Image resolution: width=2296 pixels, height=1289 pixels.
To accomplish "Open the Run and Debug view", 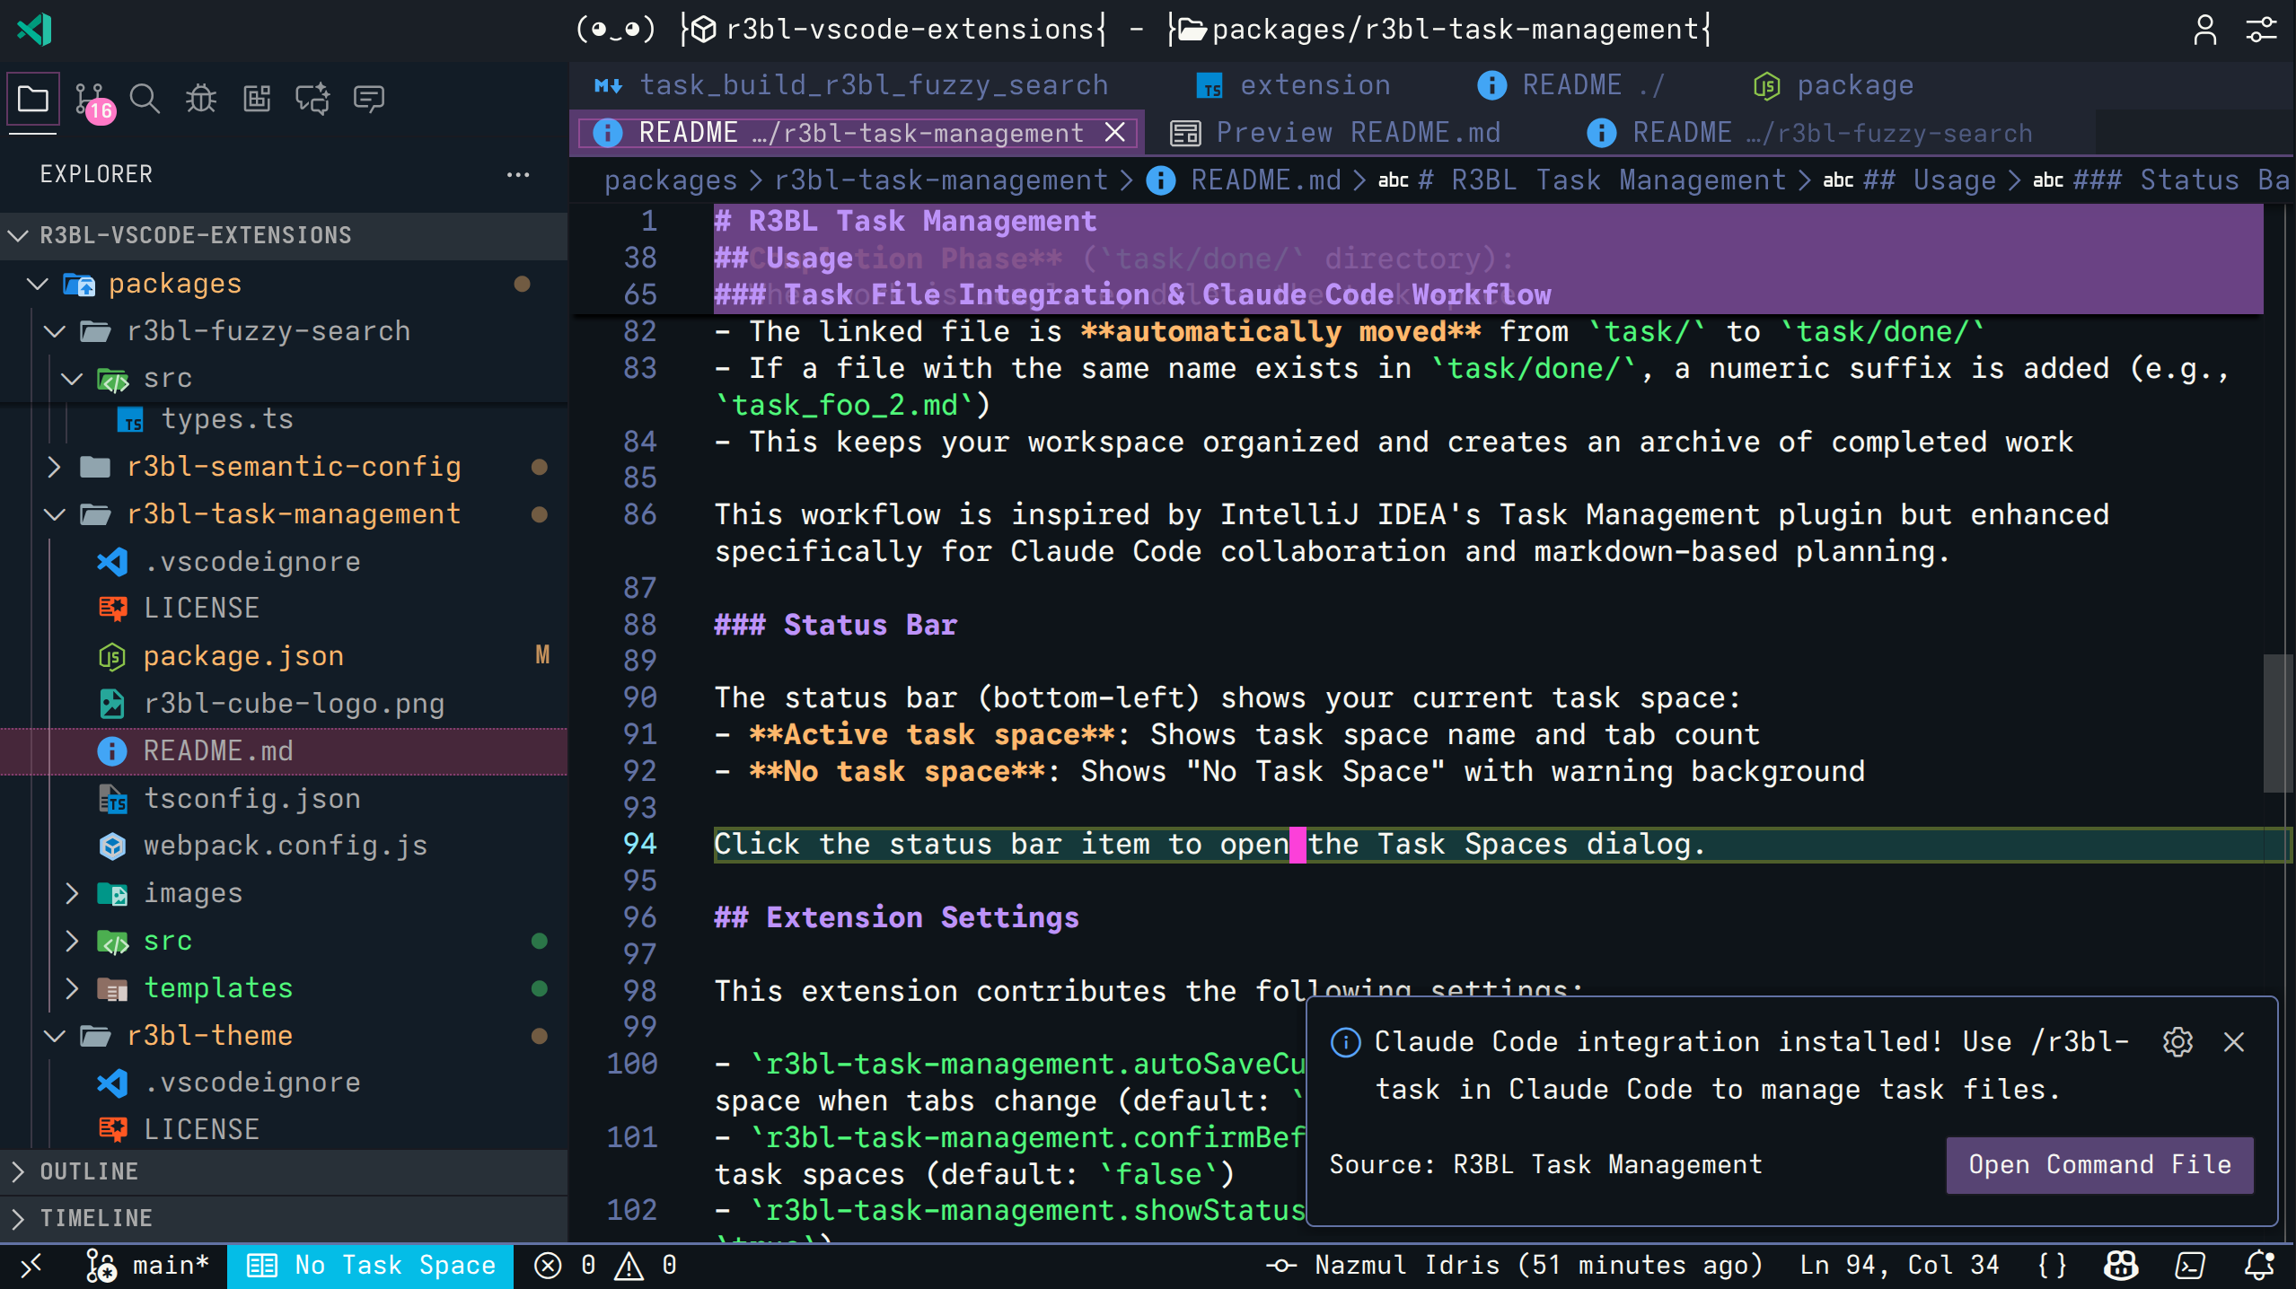I will click(x=201, y=99).
